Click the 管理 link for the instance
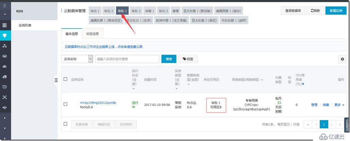Screen dimensions: 350x141 (314, 105)
